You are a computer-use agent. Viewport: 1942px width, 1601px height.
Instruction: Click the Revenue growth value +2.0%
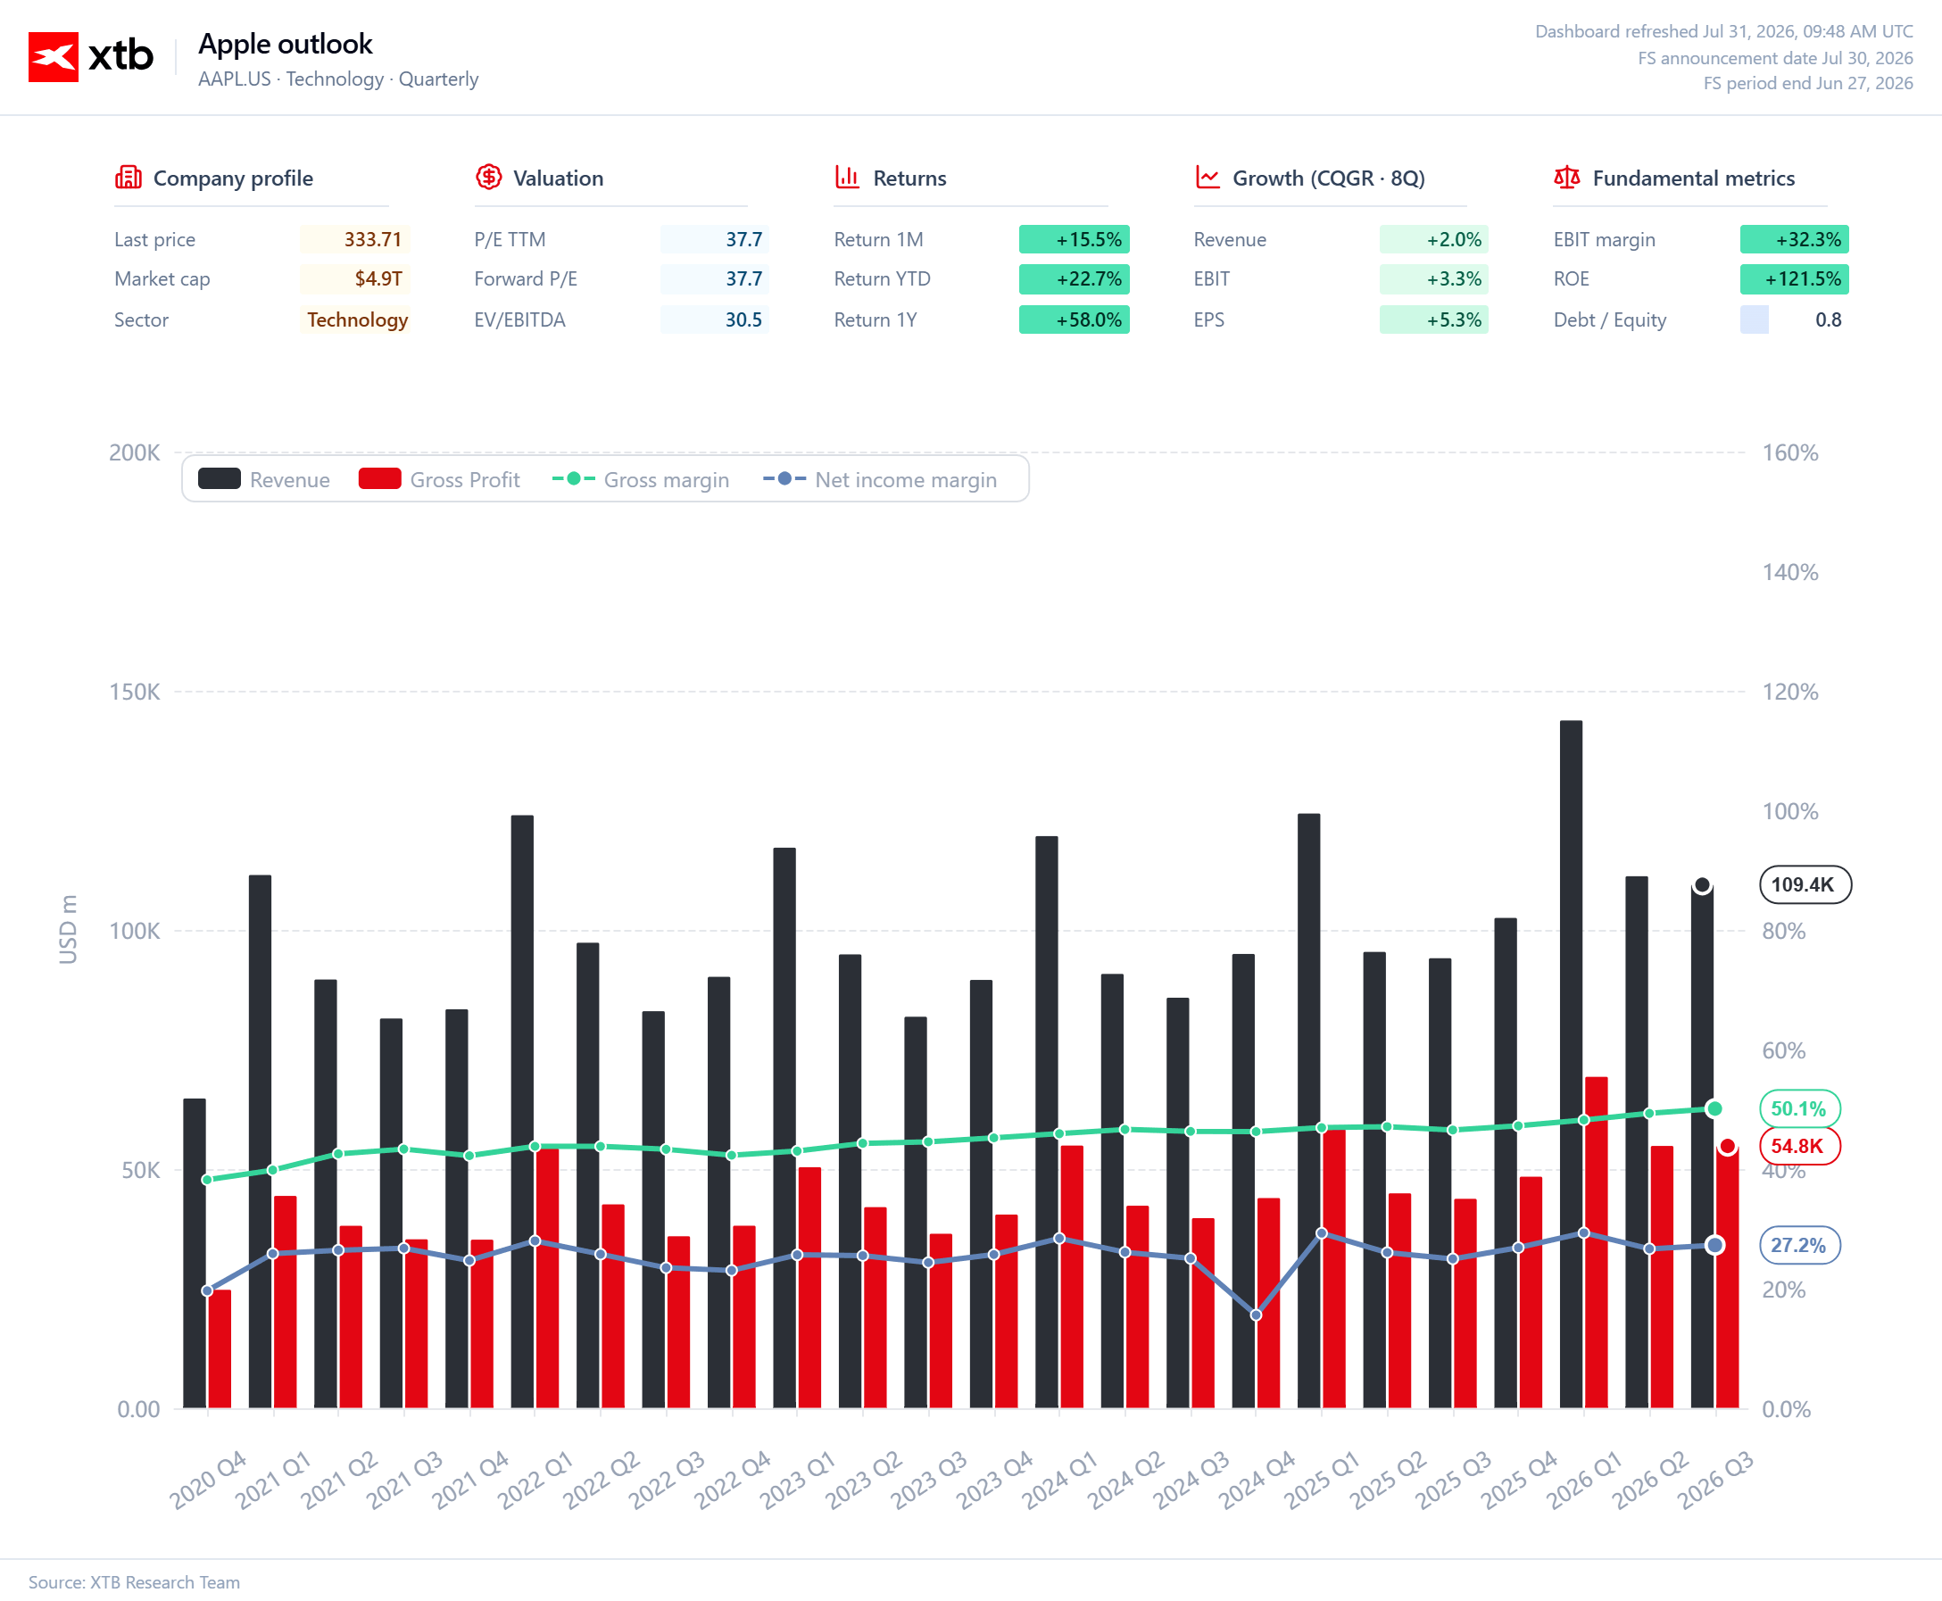[1434, 240]
